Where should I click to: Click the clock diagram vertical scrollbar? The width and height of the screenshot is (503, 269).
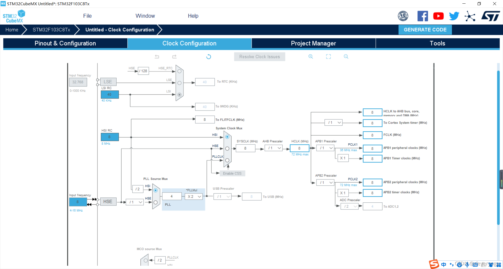(x=498, y=148)
